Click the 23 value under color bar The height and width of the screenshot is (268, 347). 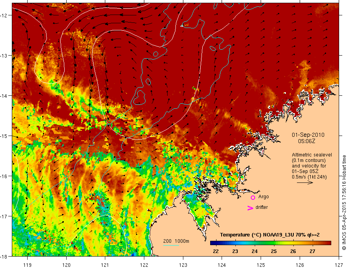click(235, 251)
